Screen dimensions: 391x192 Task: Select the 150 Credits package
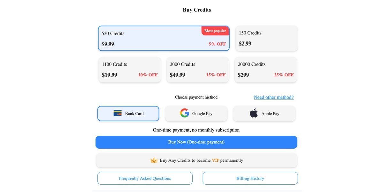tap(266, 38)
